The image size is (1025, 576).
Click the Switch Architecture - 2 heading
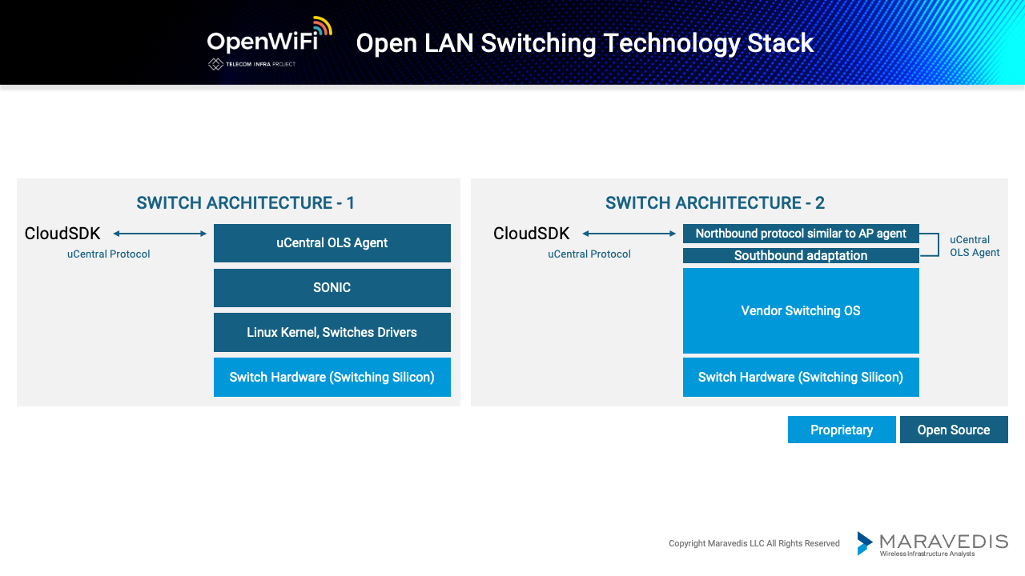tap(715, 202)
